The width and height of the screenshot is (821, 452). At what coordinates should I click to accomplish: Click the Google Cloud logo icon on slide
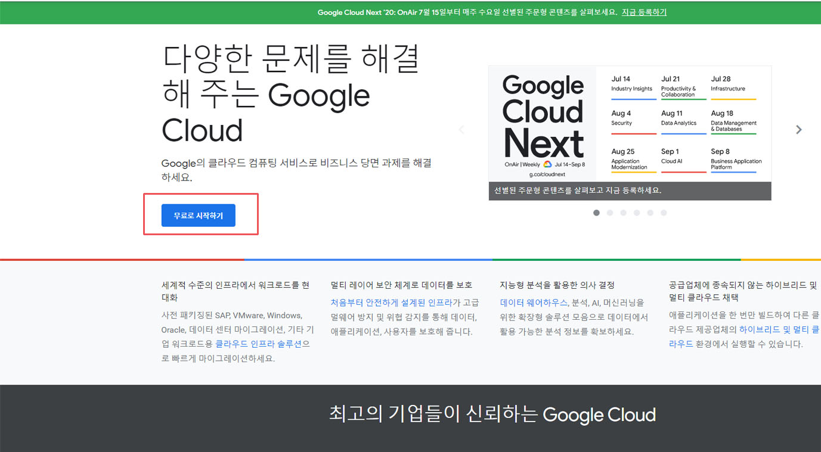coord(547,164)
